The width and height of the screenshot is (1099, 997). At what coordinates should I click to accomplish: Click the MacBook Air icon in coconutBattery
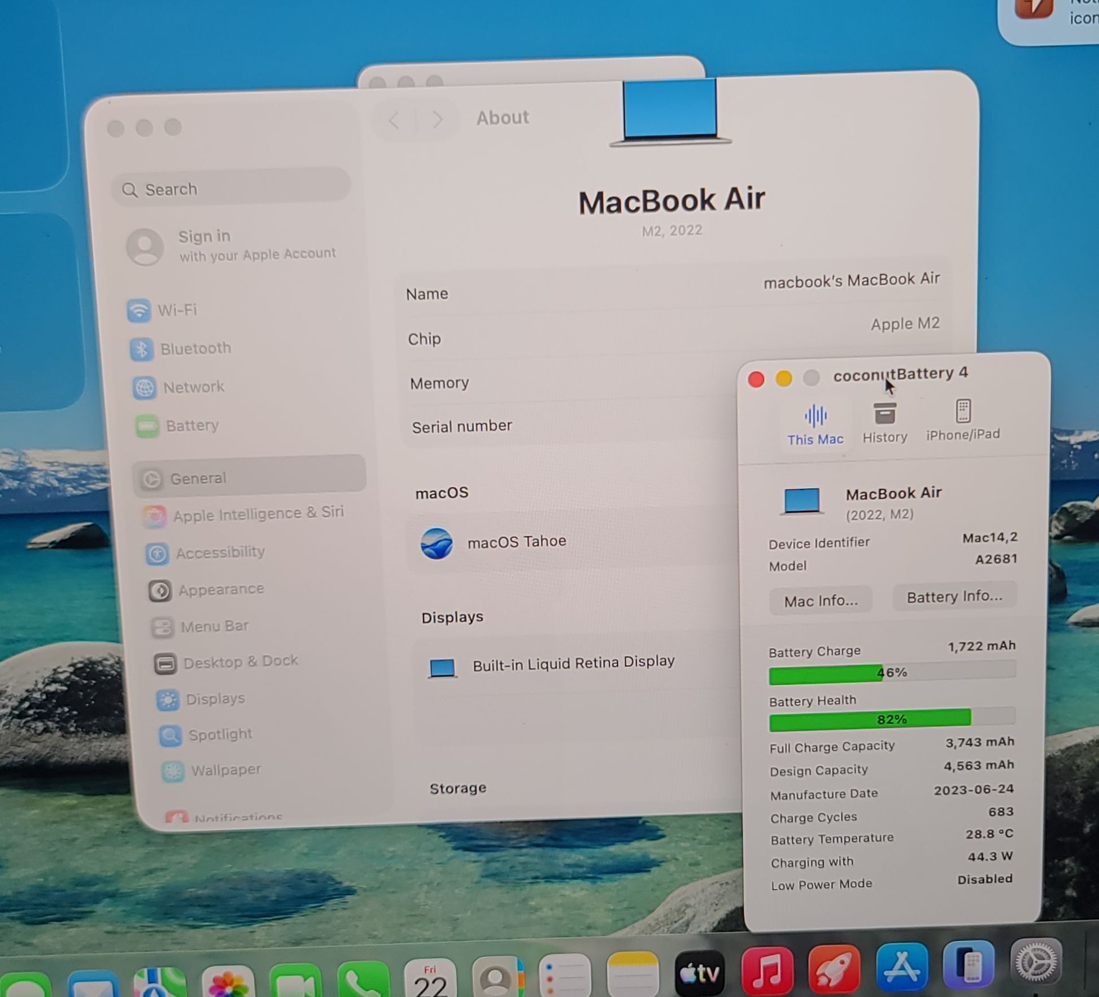[x=801, y=501]
